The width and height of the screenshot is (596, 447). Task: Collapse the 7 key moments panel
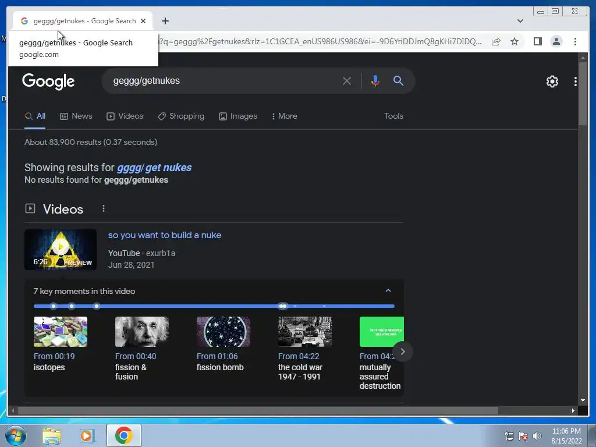388,291
